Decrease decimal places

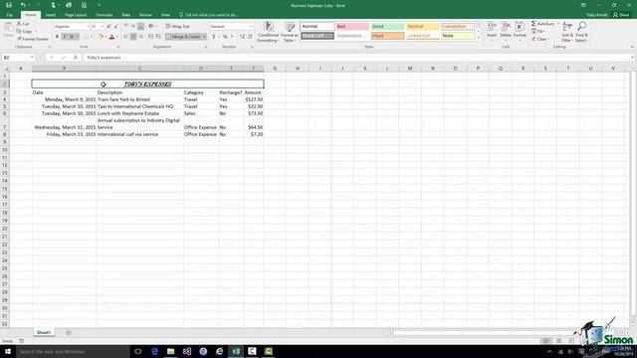pyautogui.click(x=250, y=37)
